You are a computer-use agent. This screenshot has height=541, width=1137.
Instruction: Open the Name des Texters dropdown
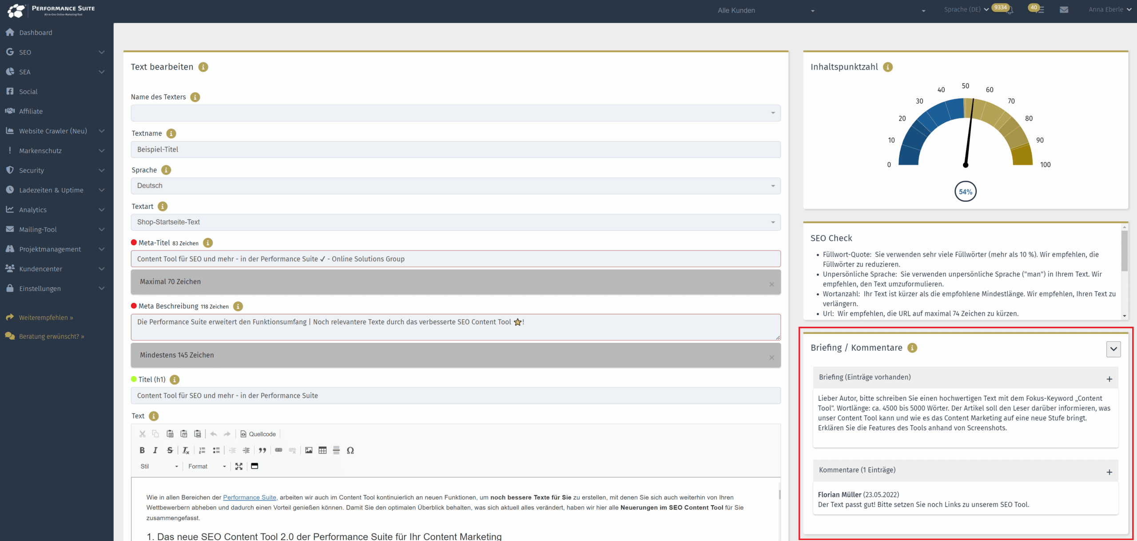(456, 113)
